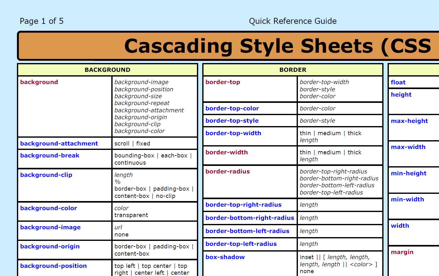Click the inset value in box-shadow row
439x276 pixels.
(307, 257)
